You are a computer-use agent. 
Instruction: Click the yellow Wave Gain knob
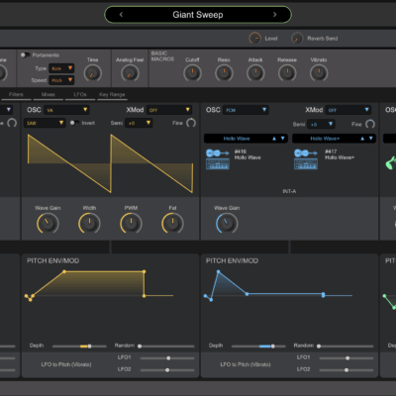(48, 223)
